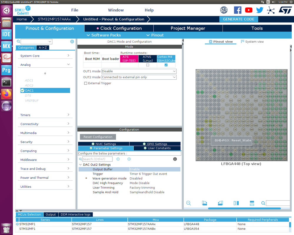Click the Reset Configuration button
This screenshot has width=294, height=235.
(98, 137)
